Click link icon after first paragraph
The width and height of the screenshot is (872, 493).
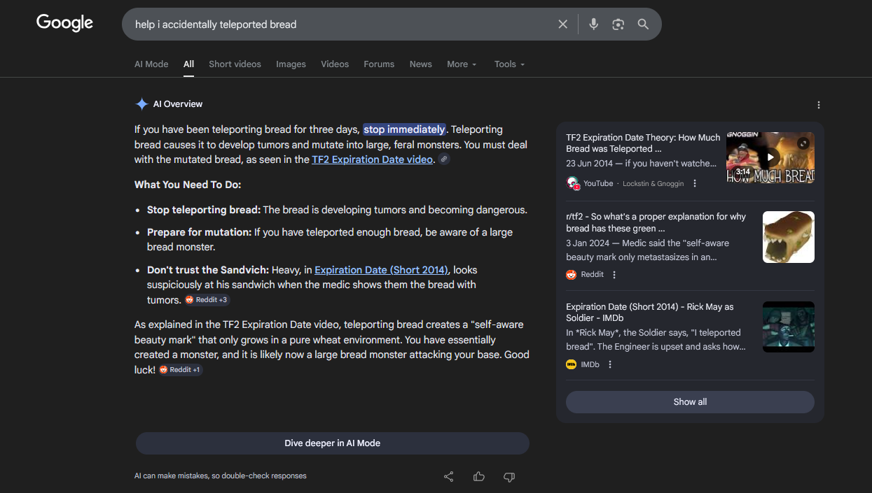(444, 159)
